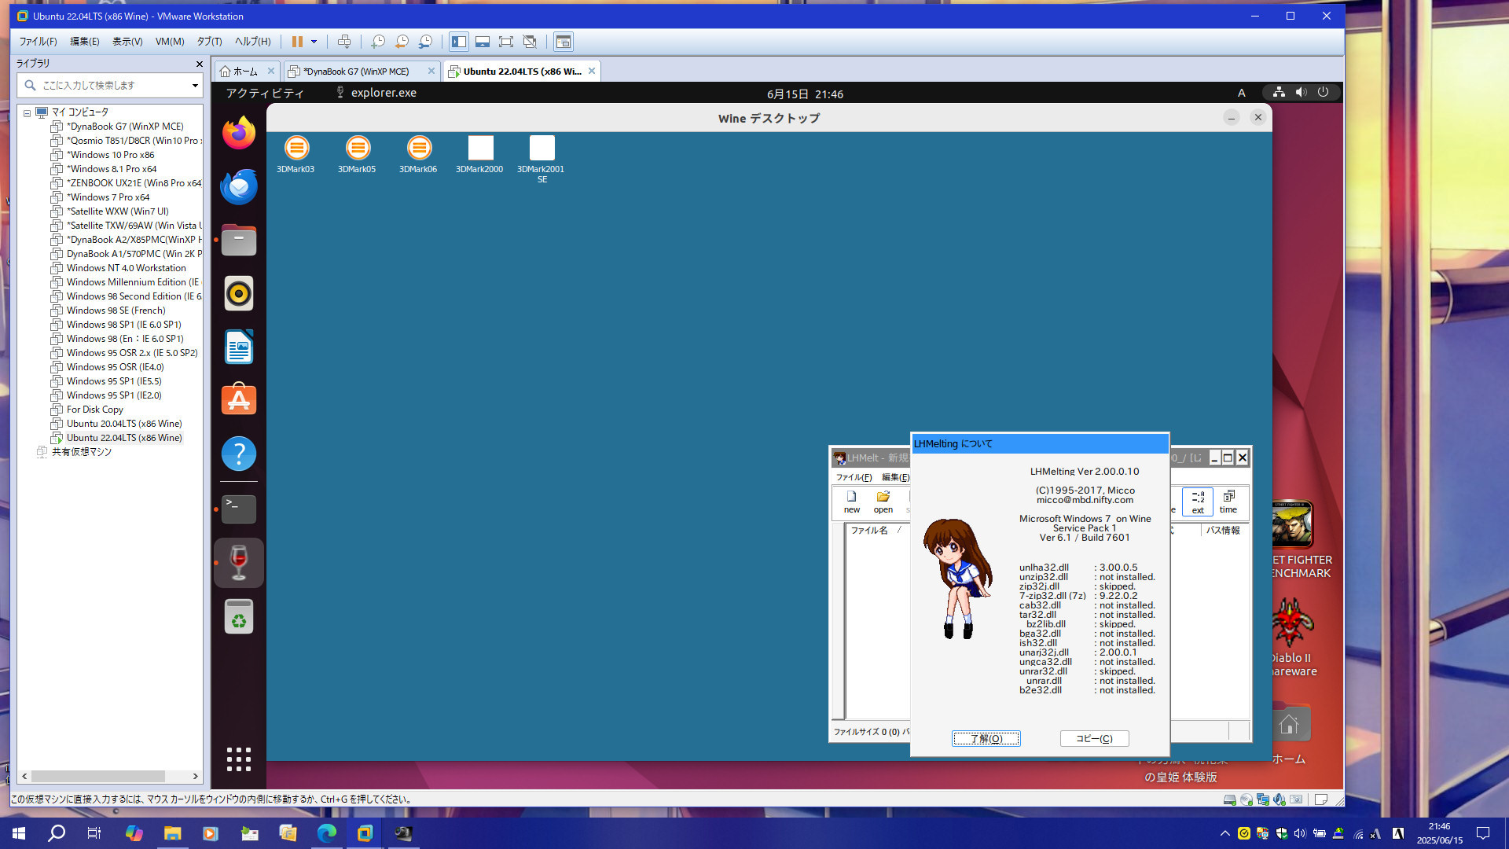Select Ubuntu 20.04LTS (x86 Wine) in library
The width and height of the screenshot is (1509, 849).
coord(124,424)
